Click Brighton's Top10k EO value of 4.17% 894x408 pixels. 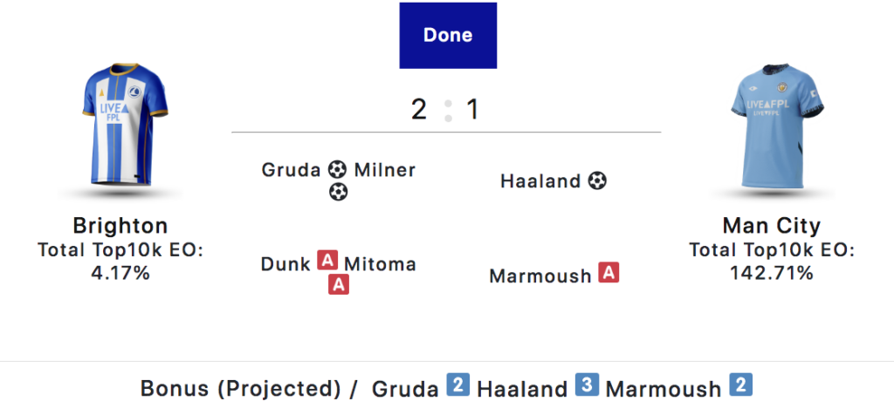(x=120, y=273)
